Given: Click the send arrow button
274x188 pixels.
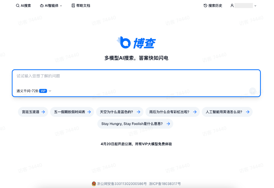Looking at the screenshot, I should pos(252,91).
